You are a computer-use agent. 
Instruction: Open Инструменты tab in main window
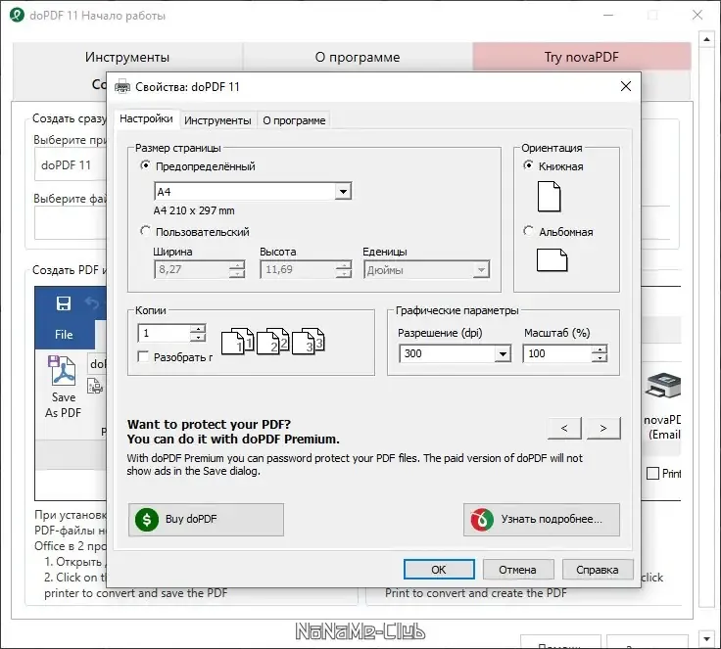(x=127, y=57)
